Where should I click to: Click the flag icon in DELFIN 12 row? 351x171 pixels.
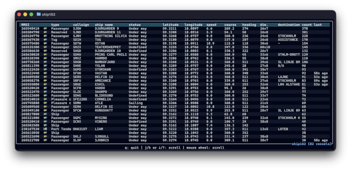tap(45, 77)
